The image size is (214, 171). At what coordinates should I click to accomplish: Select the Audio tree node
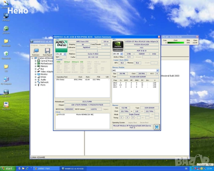[x=43, y=80]
